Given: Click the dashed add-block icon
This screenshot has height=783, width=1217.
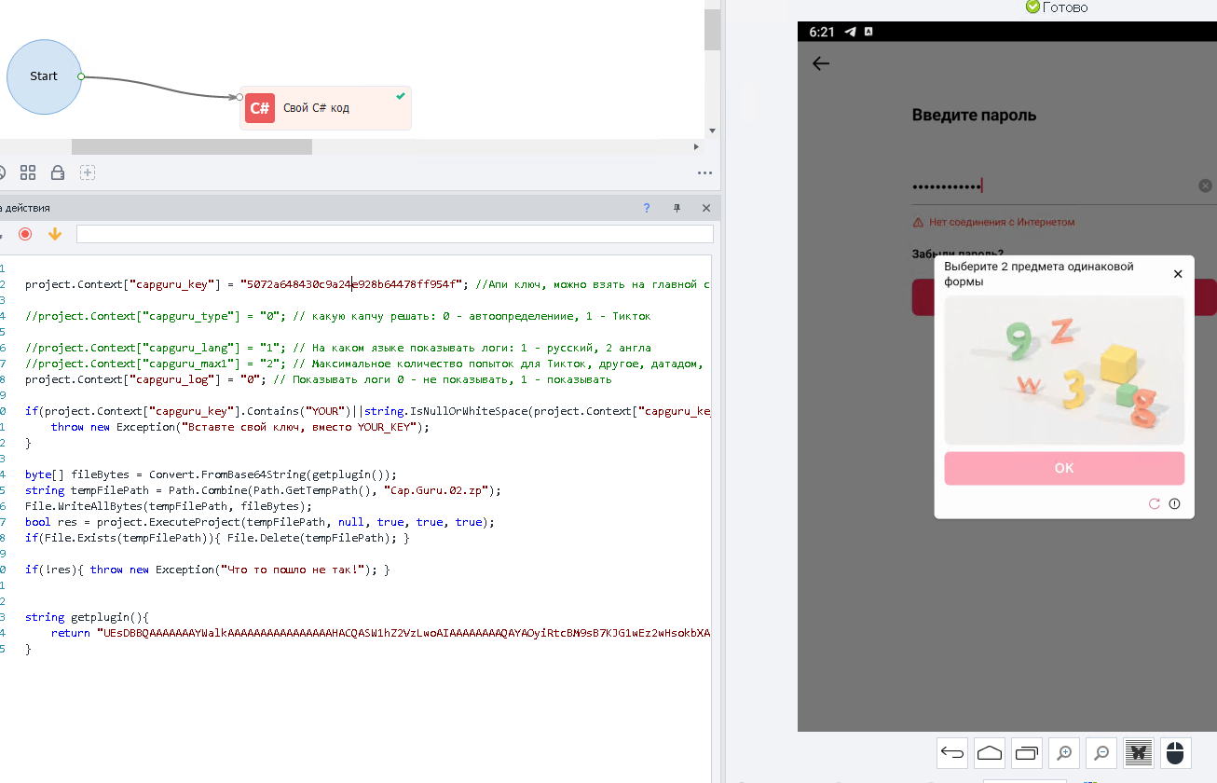Looking at the screenshot, I should coord(88,172).
